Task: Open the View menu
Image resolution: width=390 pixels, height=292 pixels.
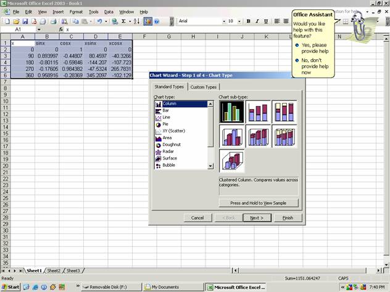Action: tap(43, 12)
